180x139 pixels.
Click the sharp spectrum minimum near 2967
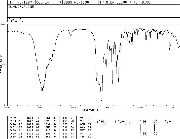click(42, 96)
